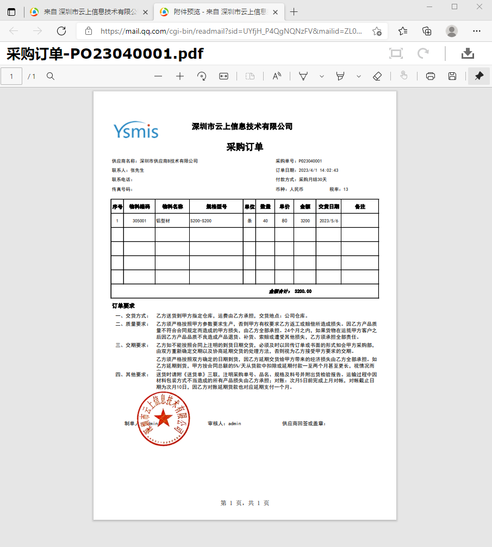Click supplier name 深圳市供应商B技术有限公司

[169, 161]
